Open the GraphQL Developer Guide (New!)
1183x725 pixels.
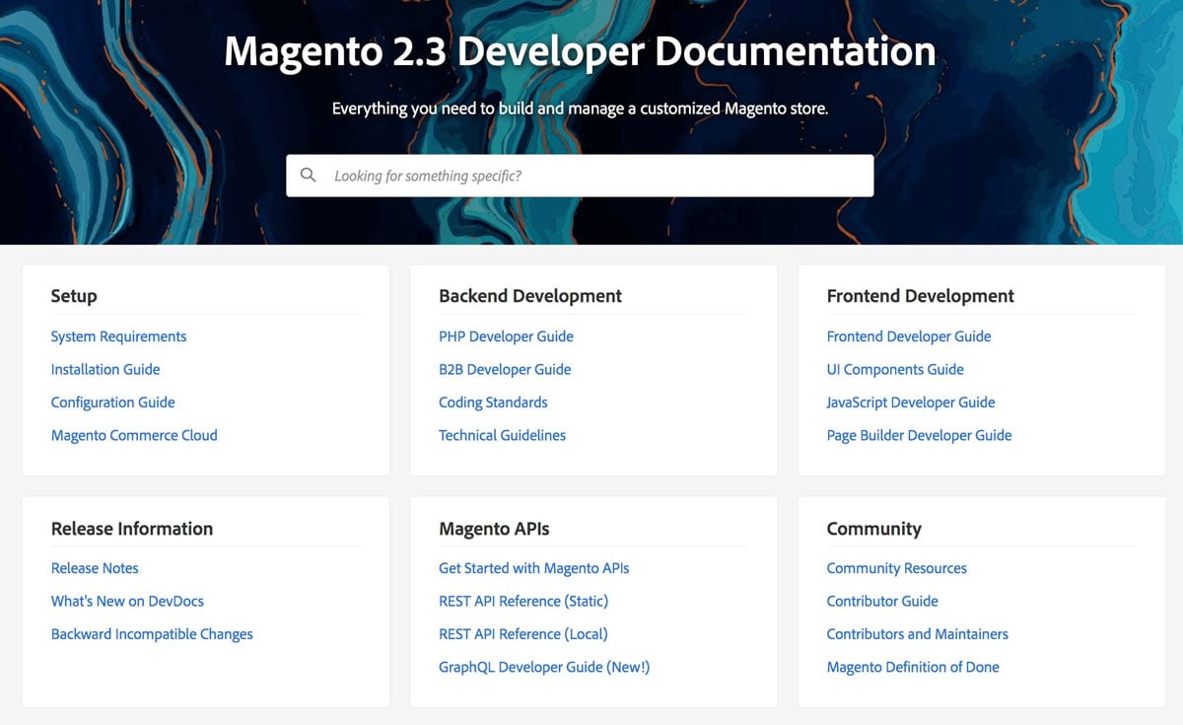click(544, 667)
